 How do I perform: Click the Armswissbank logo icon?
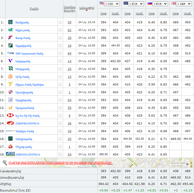click(x=10, y=92)
